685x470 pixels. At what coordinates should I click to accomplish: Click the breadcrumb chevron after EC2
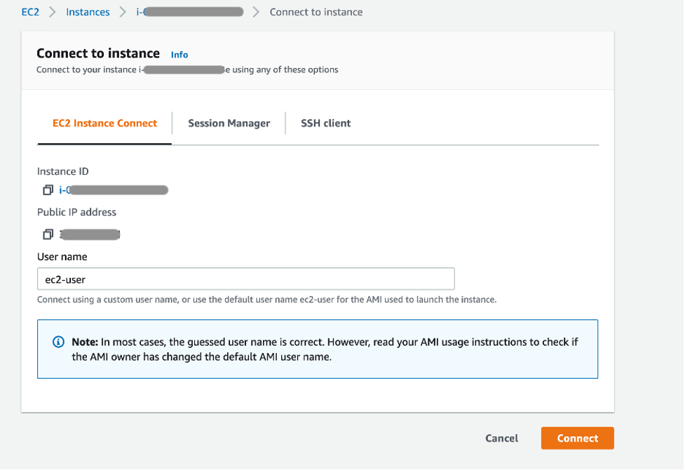[x=51, y=12]
